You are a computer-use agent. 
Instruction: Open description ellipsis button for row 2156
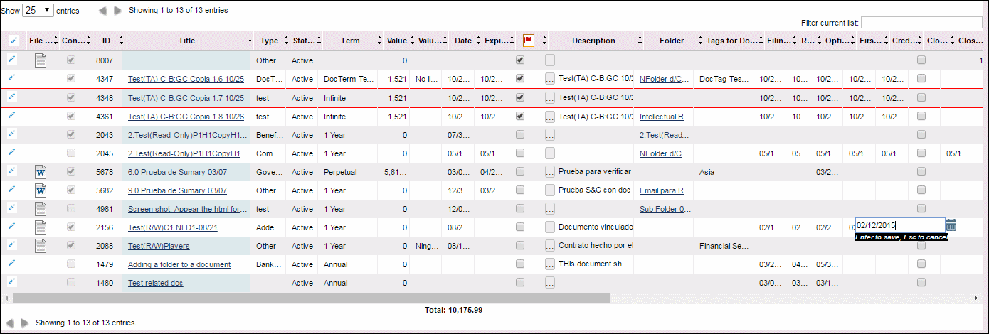pyautogui.click(x=550, y=227)
